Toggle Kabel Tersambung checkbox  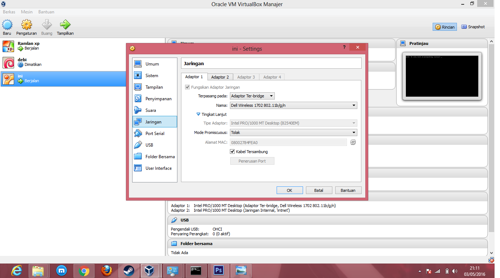point(232,152)
